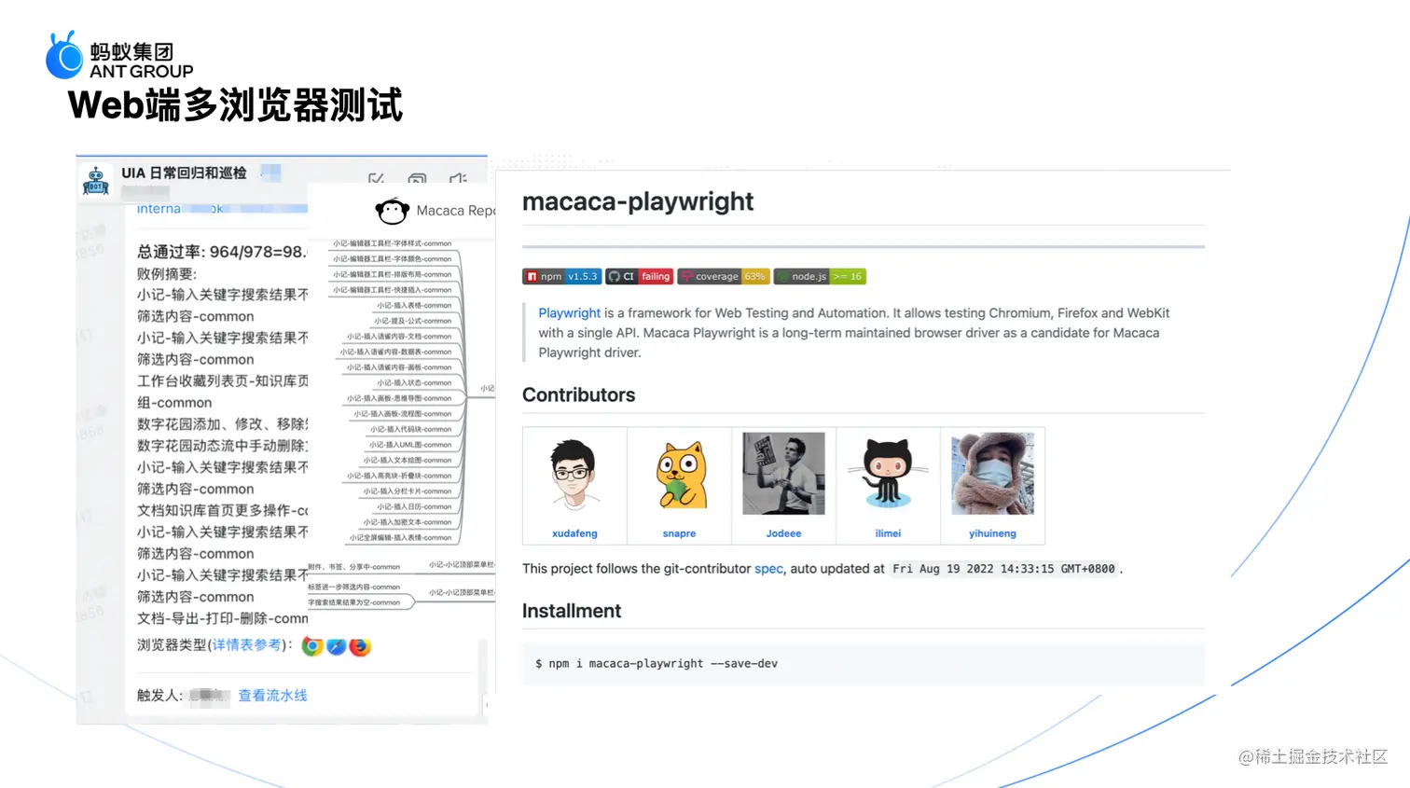Open the xudafeng contributor name link
The height and width of the screenshot is (788, 1410).
pos(574,533)
